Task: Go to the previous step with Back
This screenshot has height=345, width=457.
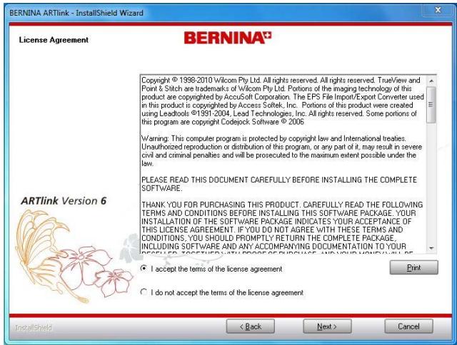Action: [x=251, y=326]
